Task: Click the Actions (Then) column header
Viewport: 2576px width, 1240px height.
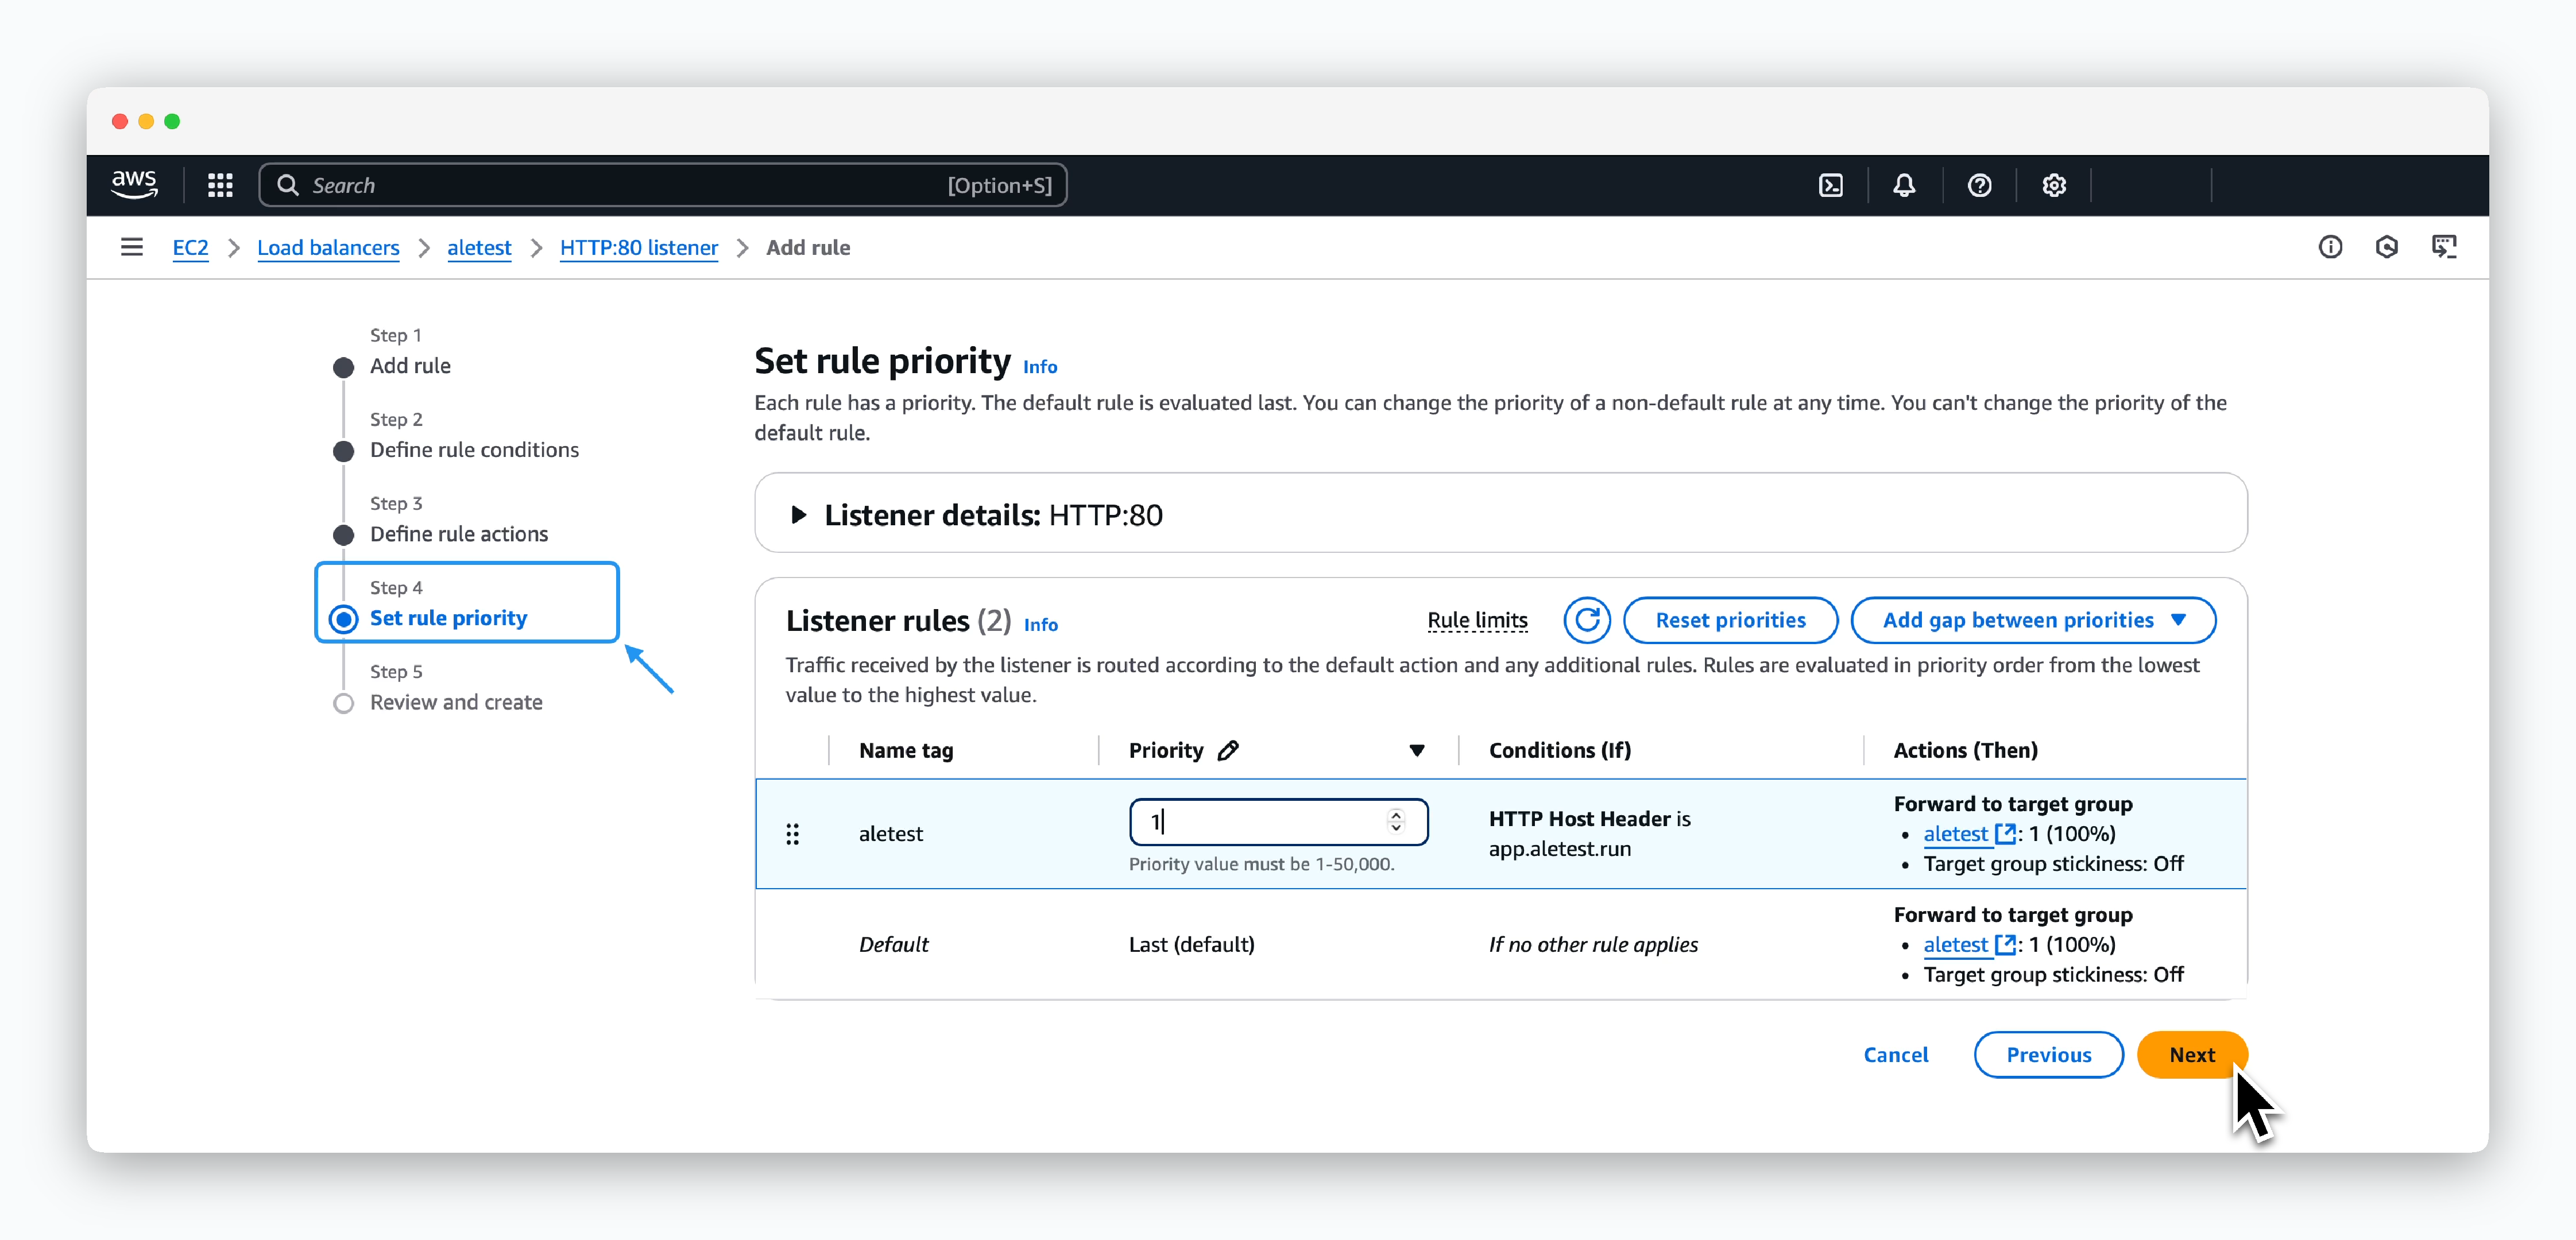Action: pyautogui.click(x=1965, y=750)
